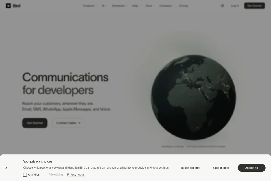Click the Contact Sales button
This screenshot has width=271, height=181.
(x=69, y=123)
